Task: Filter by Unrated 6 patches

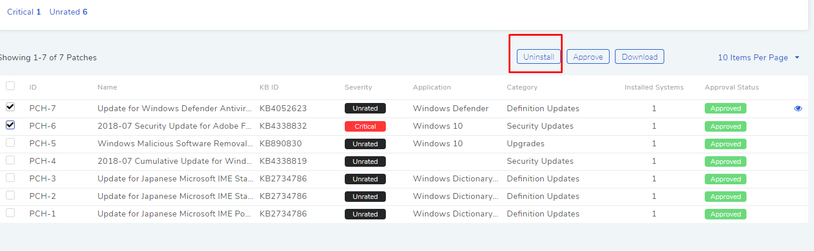Action: (68, 12)
